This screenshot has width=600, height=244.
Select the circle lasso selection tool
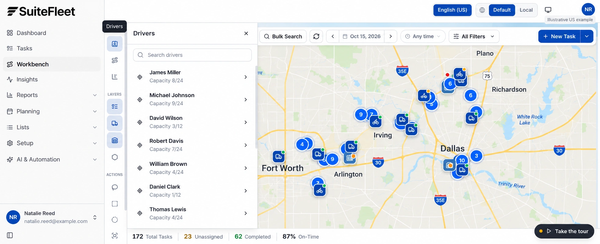115,220
